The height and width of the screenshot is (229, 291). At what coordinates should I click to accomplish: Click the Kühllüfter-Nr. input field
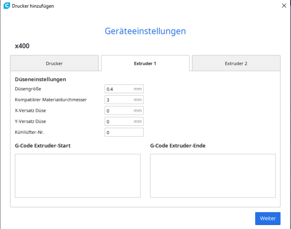(124, 132)
